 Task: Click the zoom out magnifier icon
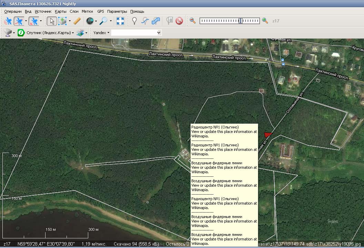point(193,21)
